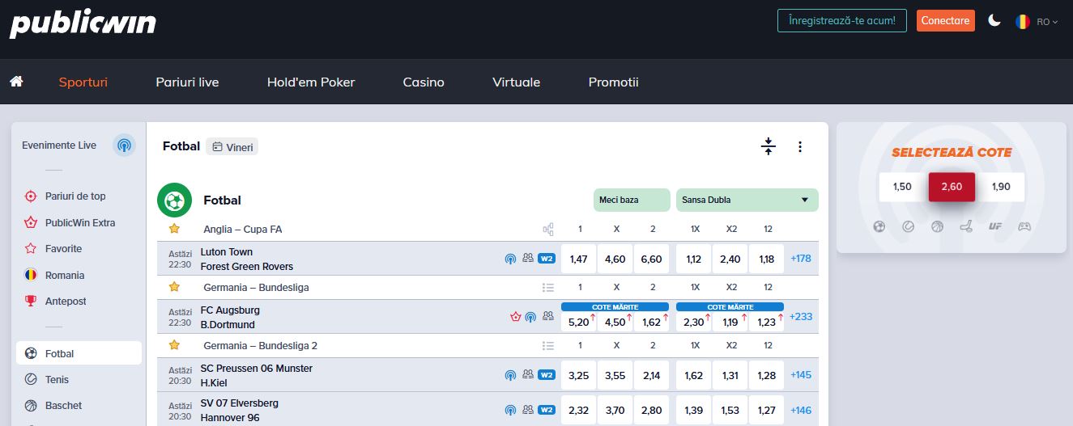The width and height of the screenshot is (1073, 426).
Task: Open the Casino menu item
Action: (424, 82)
